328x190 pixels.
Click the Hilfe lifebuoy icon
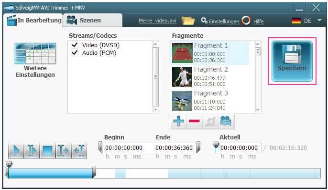pyautogui.click(x=246, y=21)
